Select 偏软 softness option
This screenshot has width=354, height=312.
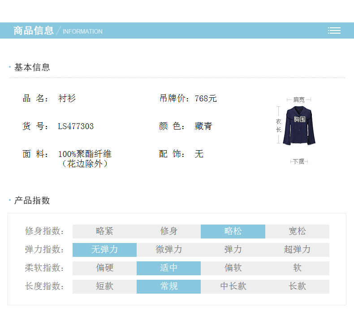point(233,268)
